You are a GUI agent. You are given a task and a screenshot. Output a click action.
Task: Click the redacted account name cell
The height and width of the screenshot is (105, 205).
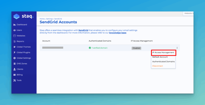click(53, 48)
